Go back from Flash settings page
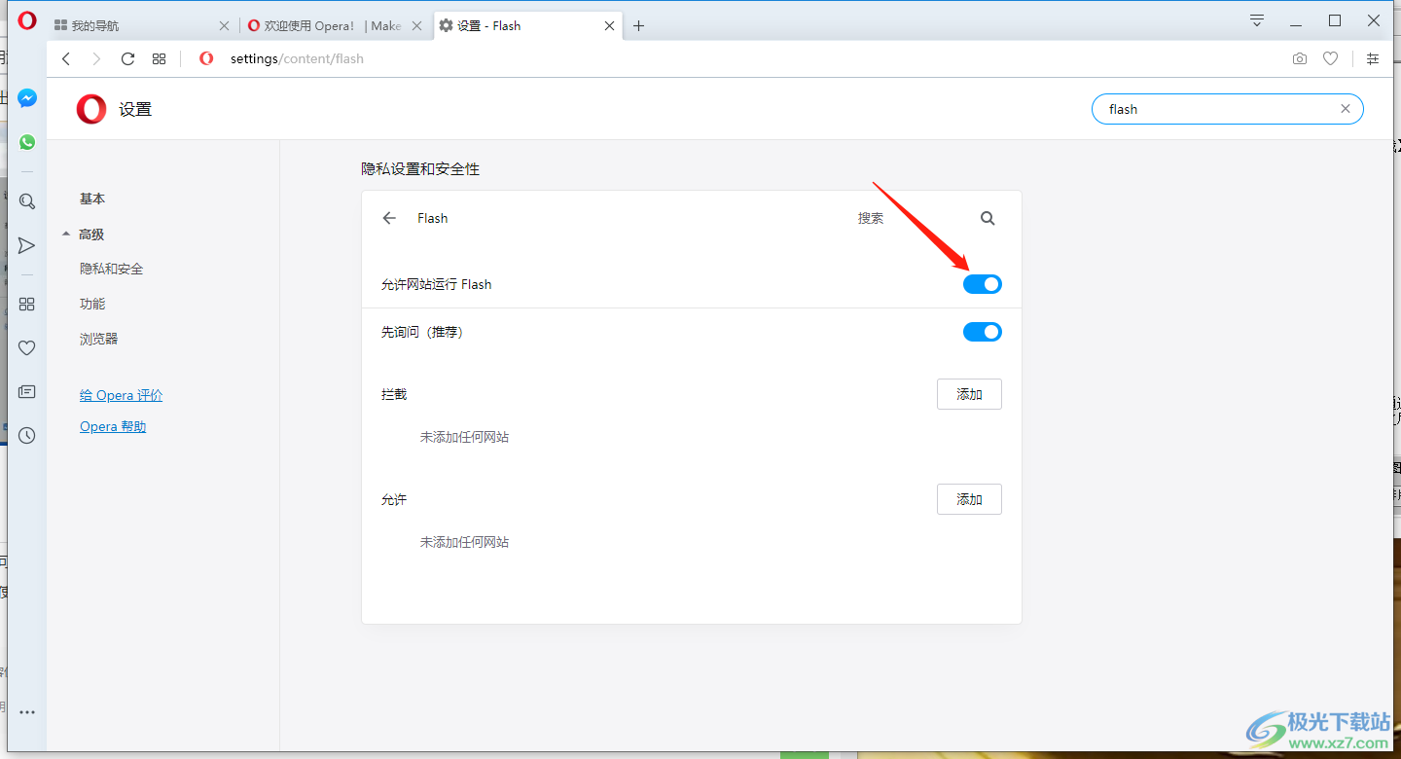 (x=389, y=218)
